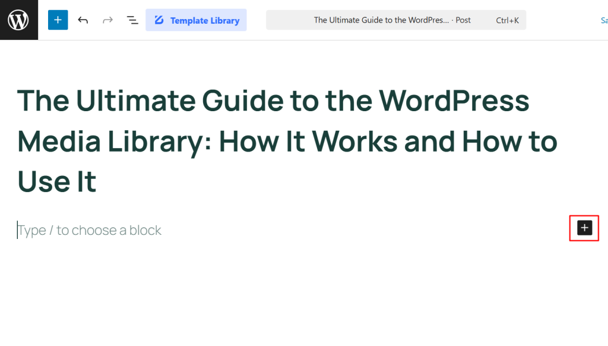Click the Template Library icon
Image resolution: width=608 pixels, height=346 pixels.
click(x=158, y=20)
